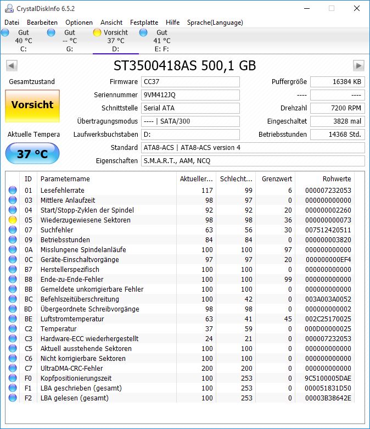Click the yellow Vorsicht health status button
370x429 pixels.
point(32,106)
